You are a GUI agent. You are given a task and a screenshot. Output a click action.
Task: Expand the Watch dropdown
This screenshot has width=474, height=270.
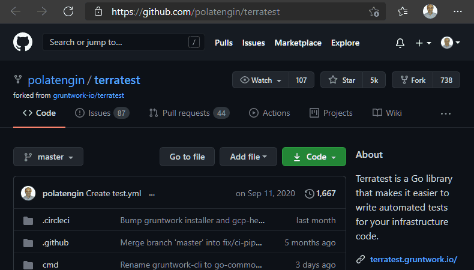(260, 80)
